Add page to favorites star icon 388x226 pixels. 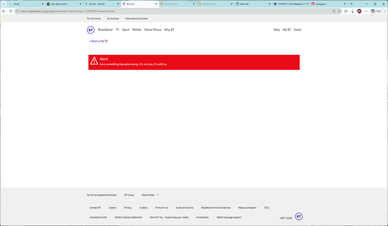coord(339,11)
